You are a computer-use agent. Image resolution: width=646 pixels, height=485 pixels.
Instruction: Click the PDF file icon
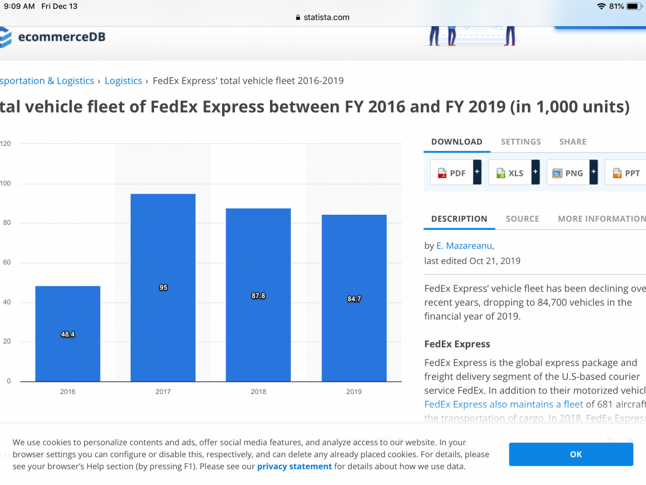pyautogui.click(x=442, y=173)
